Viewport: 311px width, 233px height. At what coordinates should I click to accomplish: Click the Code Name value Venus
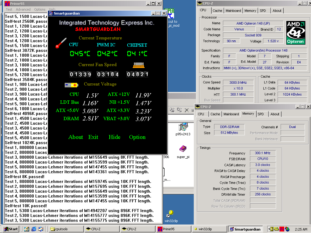(239, 29)
